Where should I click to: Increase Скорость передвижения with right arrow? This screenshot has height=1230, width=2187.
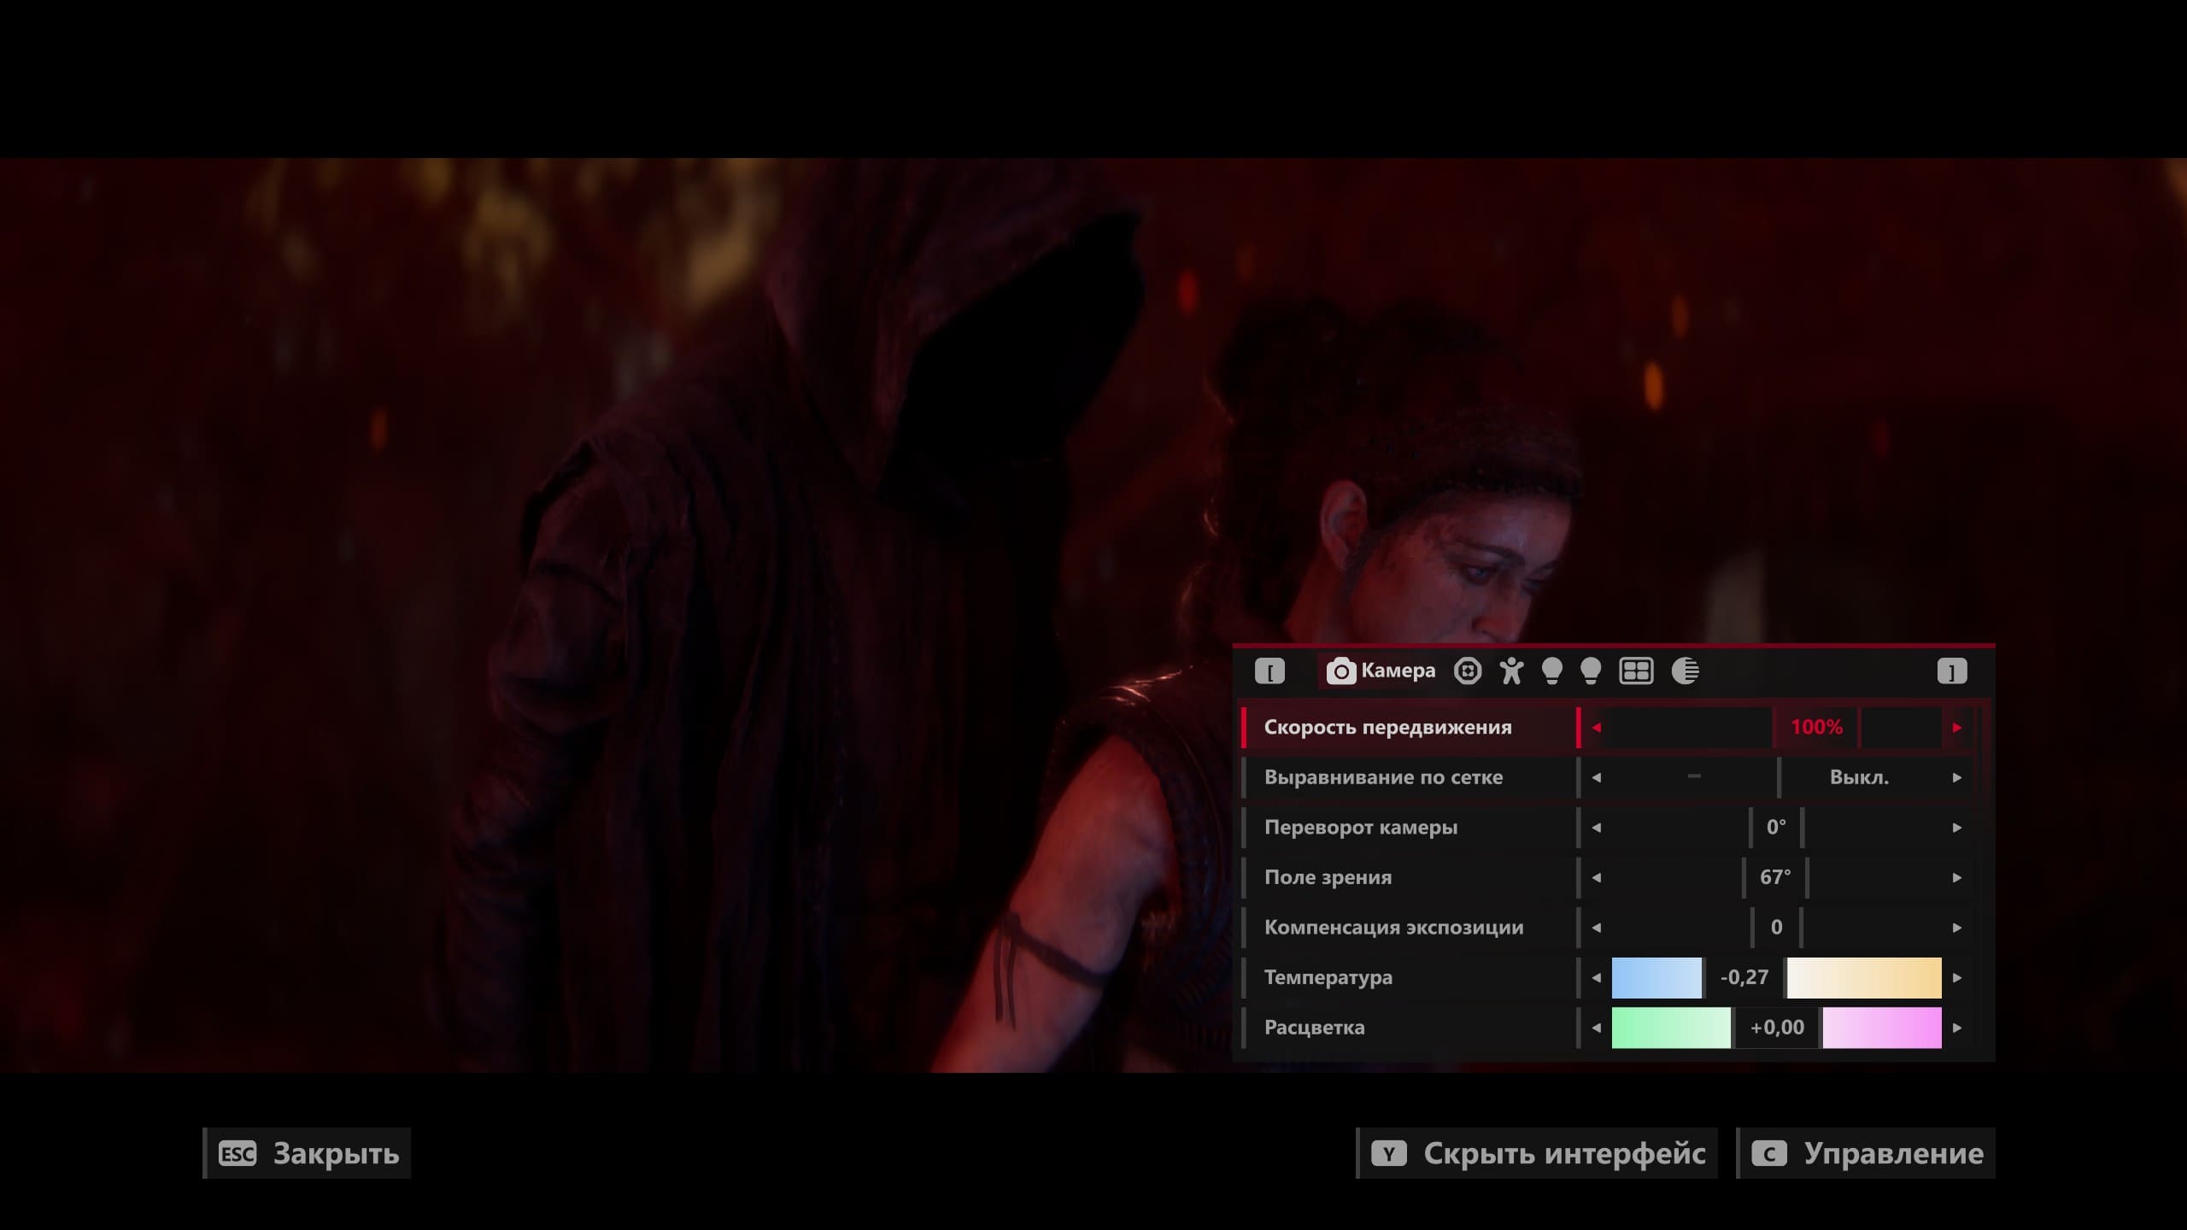[1957, 728]
